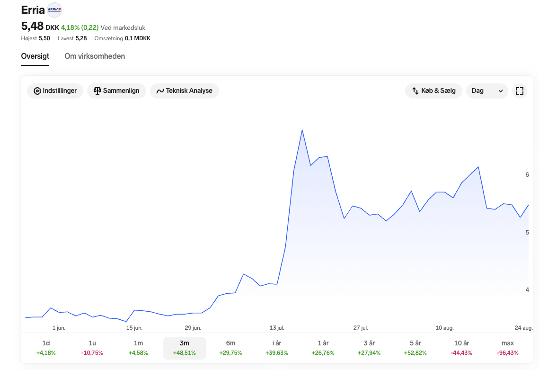Screen dimensions: 539x370
Task: Click the Køb & Sælg button
Action: tap(434, 91)
